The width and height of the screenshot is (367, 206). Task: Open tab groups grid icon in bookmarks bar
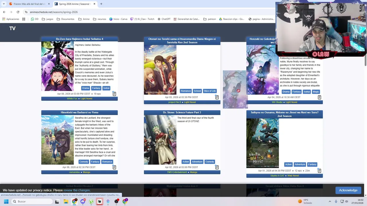(24, 19)
